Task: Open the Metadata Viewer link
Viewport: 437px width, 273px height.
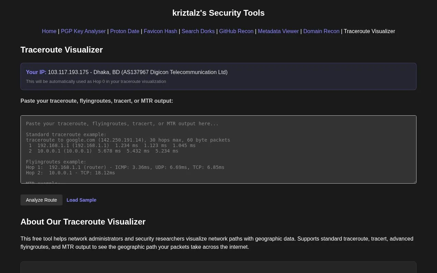Action: point(278,31)
